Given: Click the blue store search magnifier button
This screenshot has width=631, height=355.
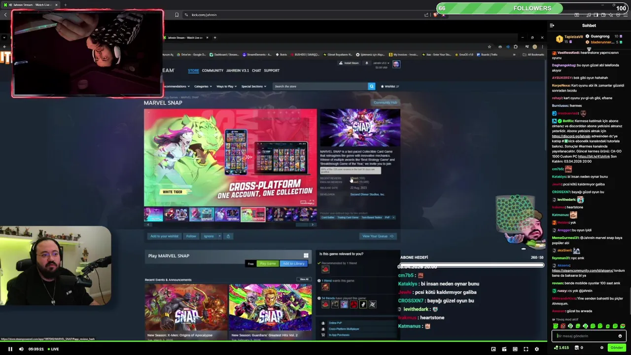Looking at the screenshot, I should pyautogui.click(x=372, y=86).
